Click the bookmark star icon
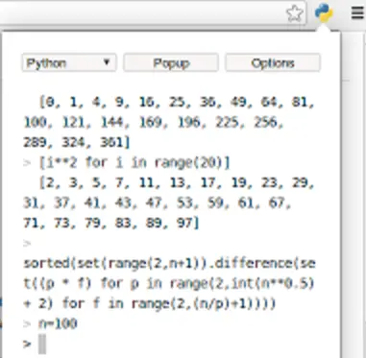Image resolution: width=366 pixels, height=358 pixels. [x=294, y=13]
